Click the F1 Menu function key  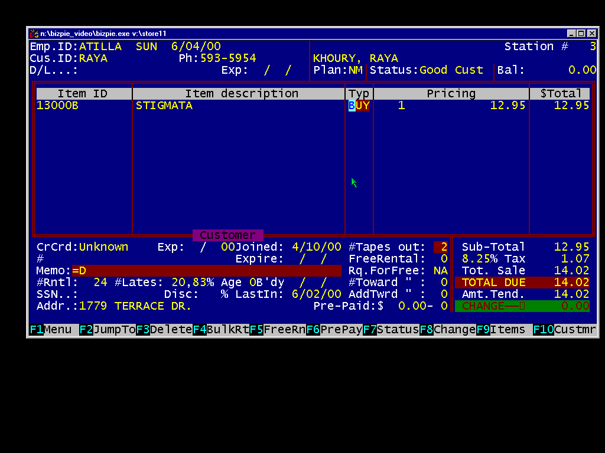pyautogui.click(x=53, y=330)
